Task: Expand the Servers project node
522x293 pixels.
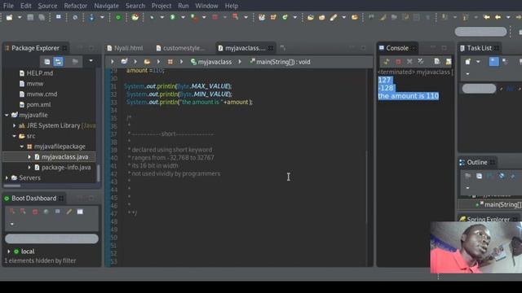Action: [x=7, y=178]
